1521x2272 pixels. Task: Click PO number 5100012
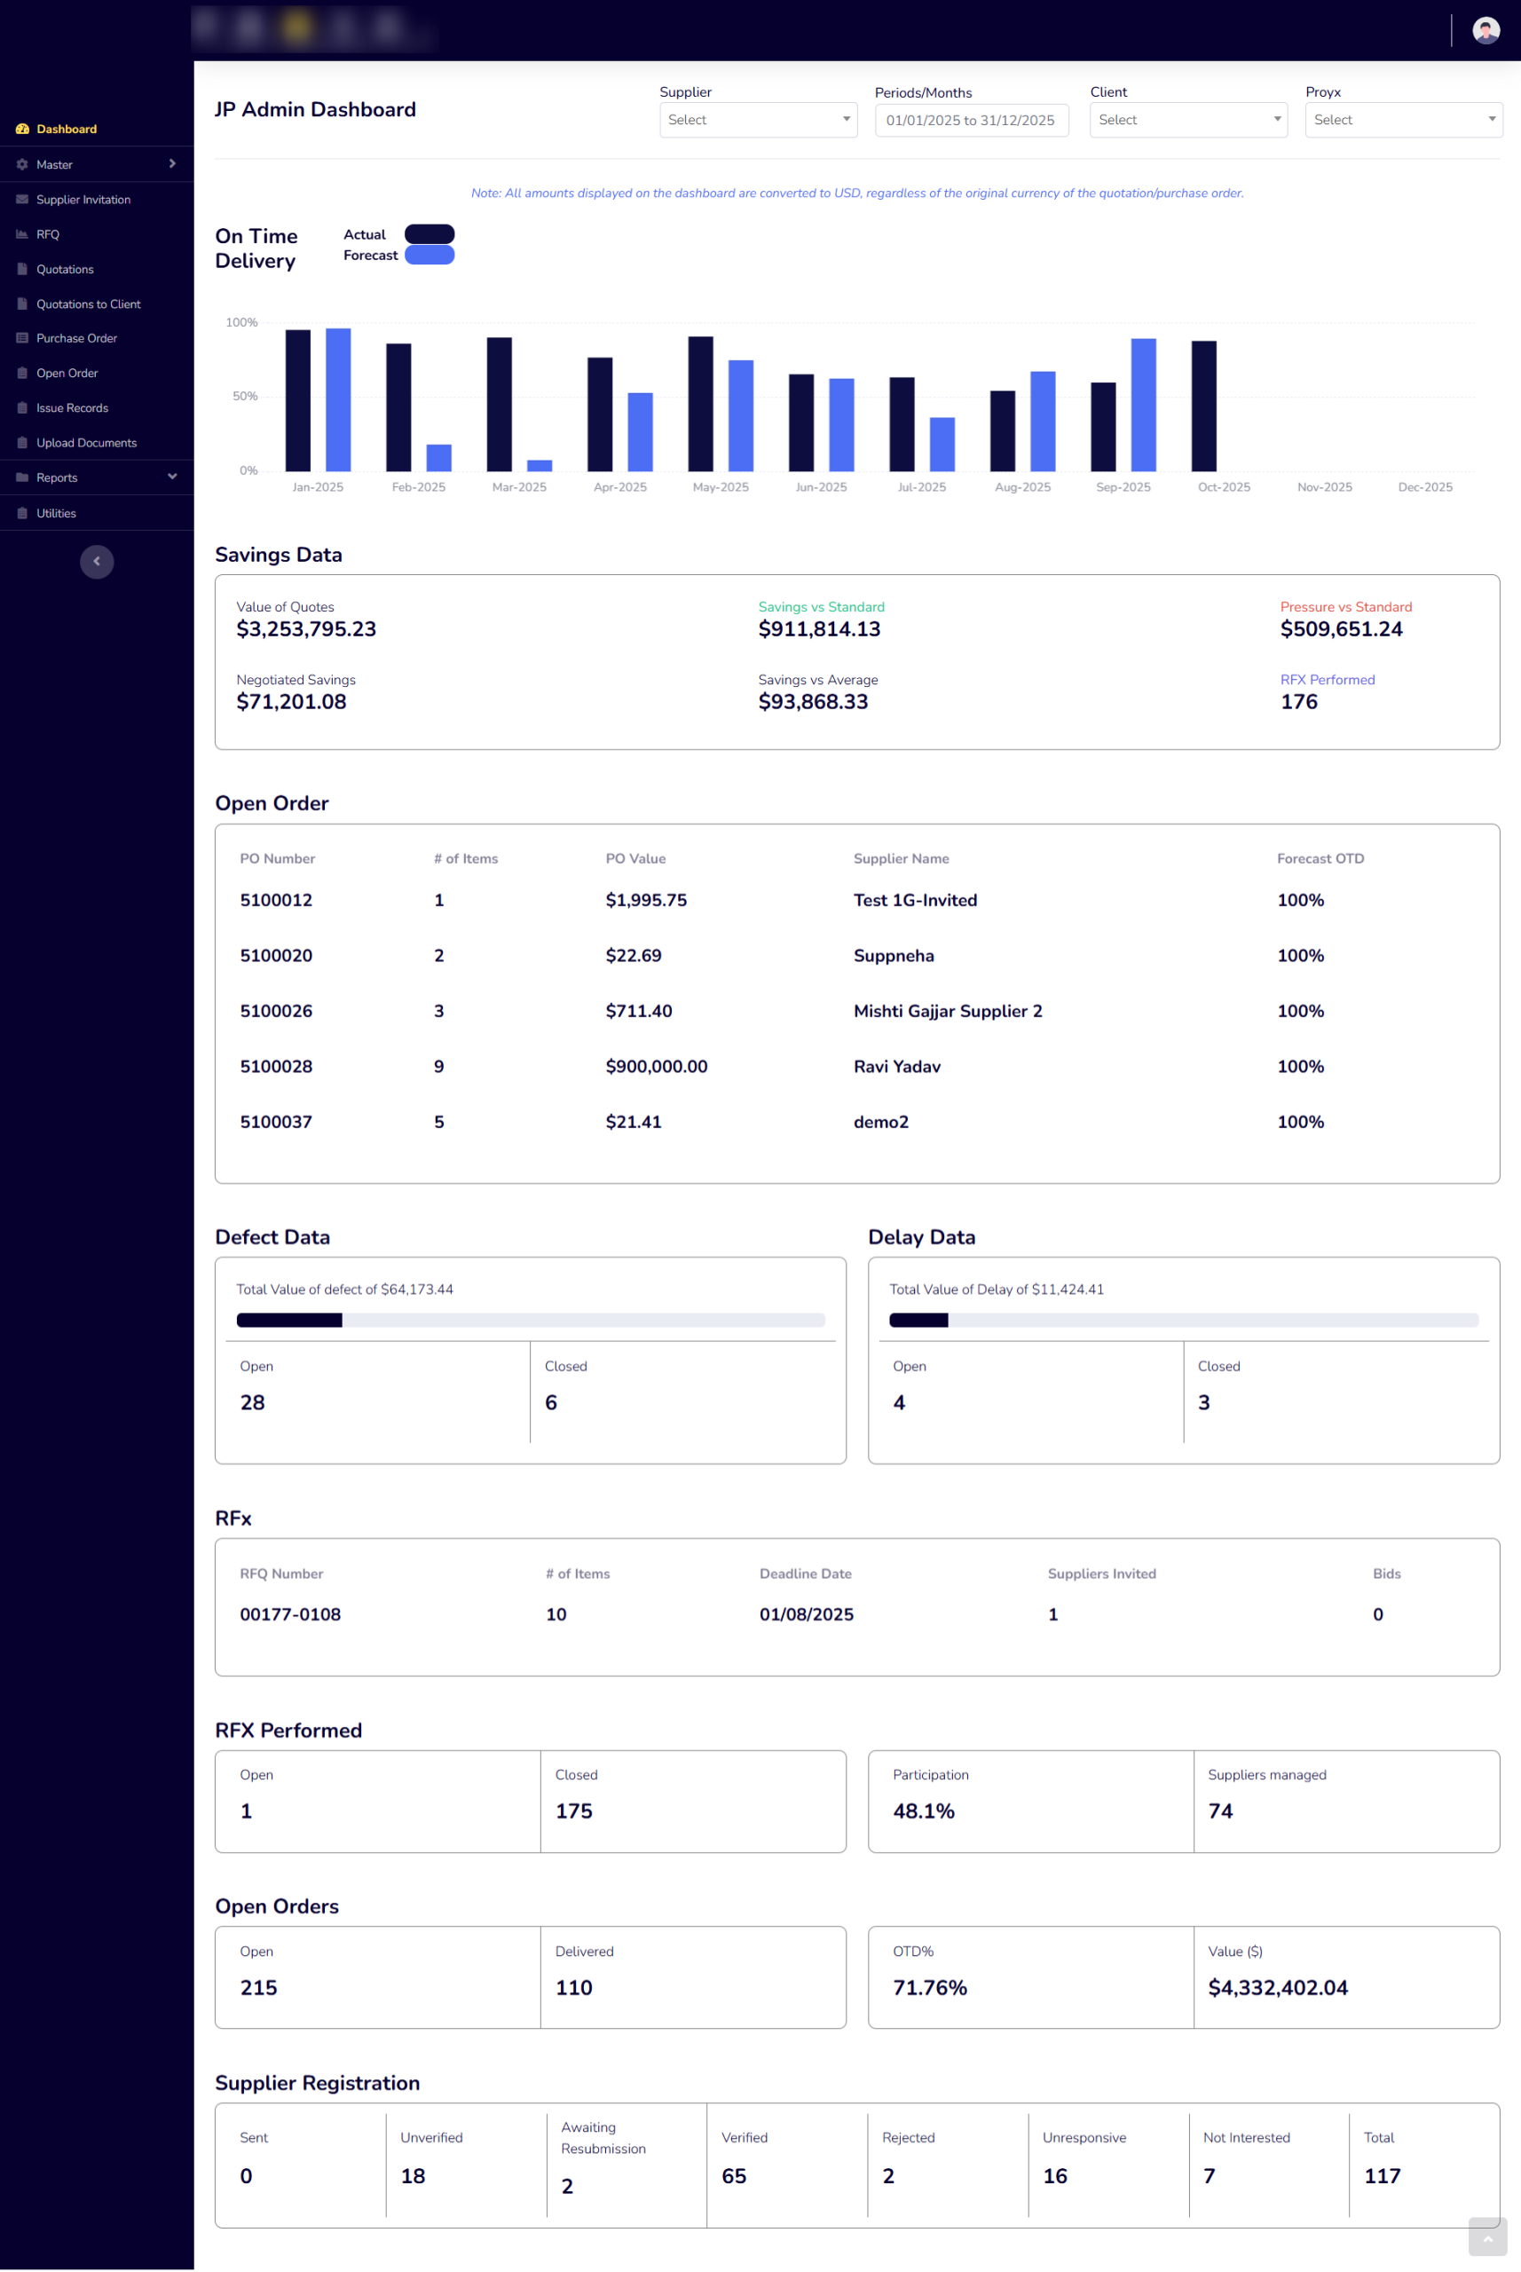coord(277,901)
